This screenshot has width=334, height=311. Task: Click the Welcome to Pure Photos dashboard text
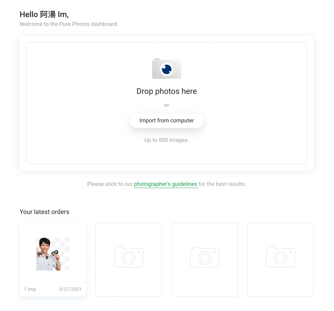[69, 24]
